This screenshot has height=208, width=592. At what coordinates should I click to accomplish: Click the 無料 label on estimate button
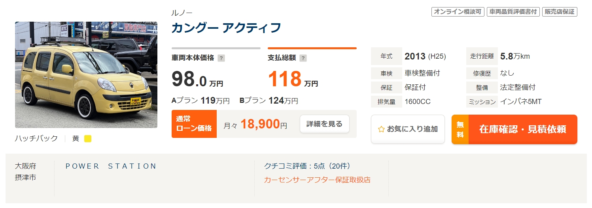click(x=460, y=129)
